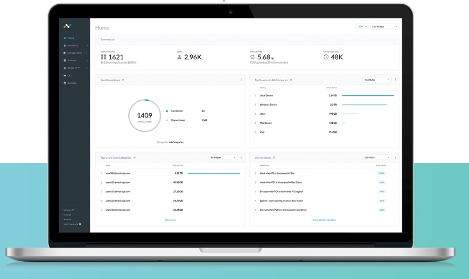This screenshot has height=279, width=469.
Task: Open the DLP Policy dropdown
Action: tap(376, 157)
